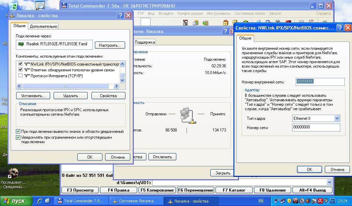Launch Internet Explorer from the quick launch bar
Viewport: 352px width, 206px height.
point(40,201)
